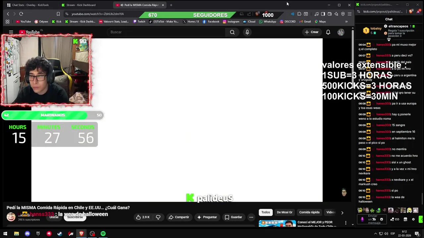The width and height of the screenshot is (424, 238).
Task: Close the Pedí la MISMA Comida tab
Action: [x=163, y=5]
